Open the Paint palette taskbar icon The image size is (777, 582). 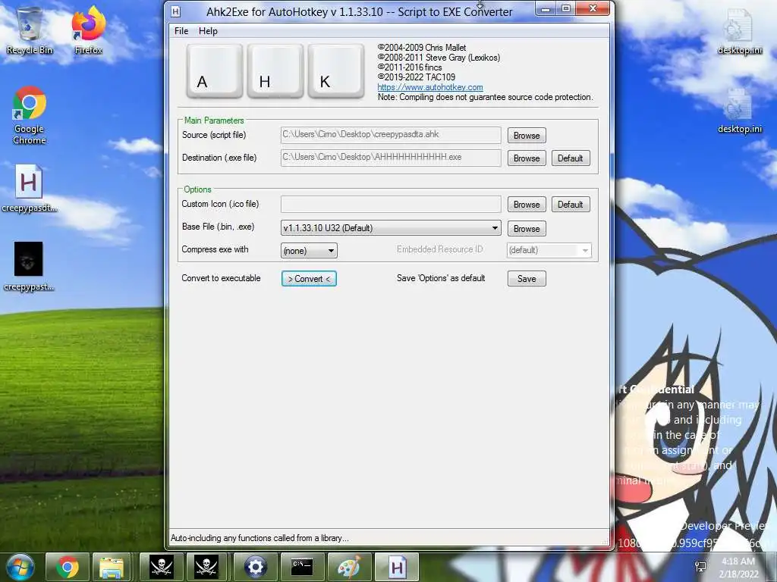click(349, 567)
